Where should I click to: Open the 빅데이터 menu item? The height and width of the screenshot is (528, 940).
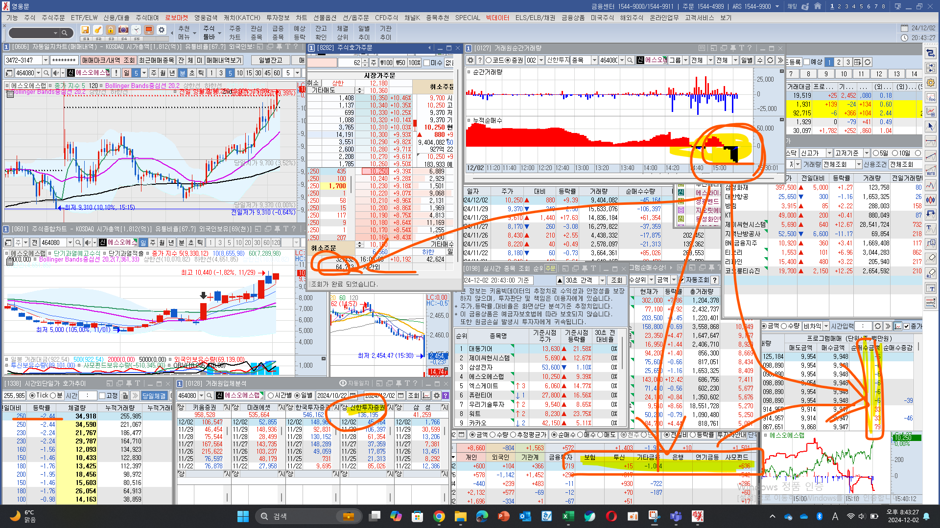click(497, 18)
